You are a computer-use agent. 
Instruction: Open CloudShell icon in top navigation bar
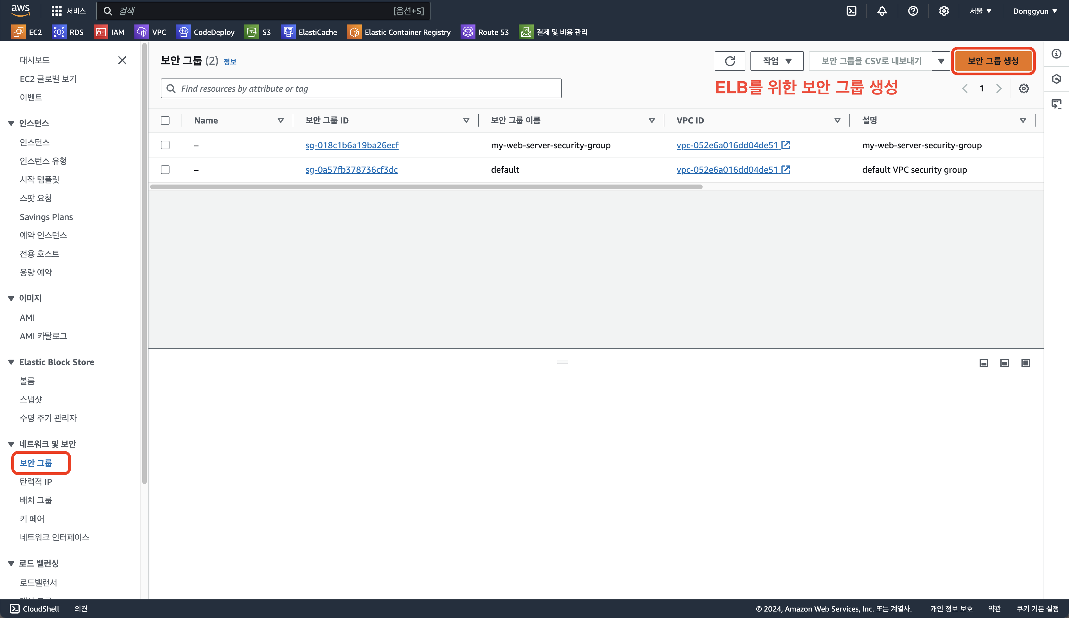pyautogui.click(x=851, y=11)
